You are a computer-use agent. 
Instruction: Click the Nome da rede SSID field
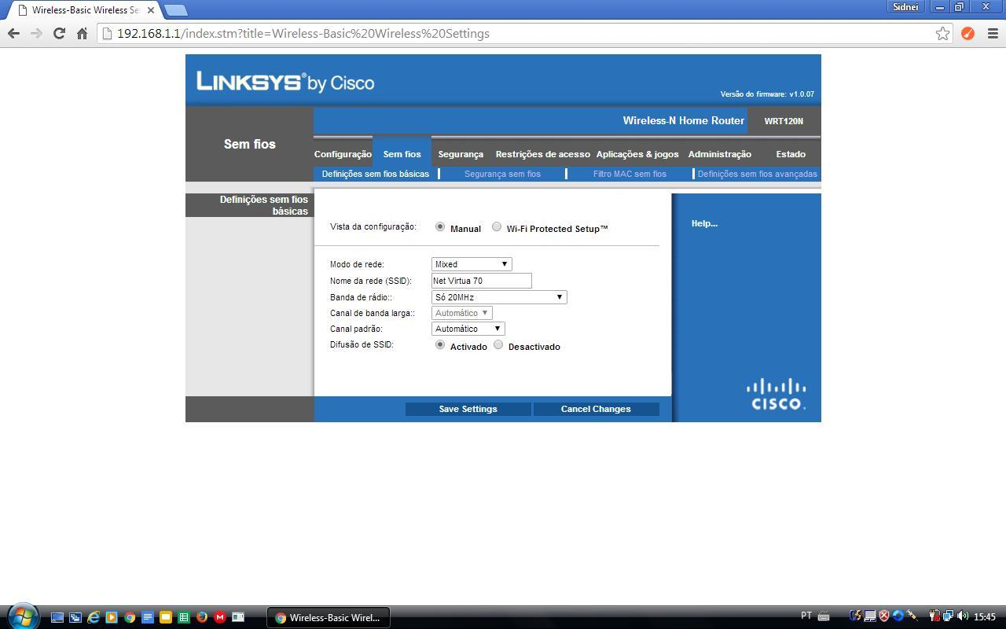pos(482,281)
